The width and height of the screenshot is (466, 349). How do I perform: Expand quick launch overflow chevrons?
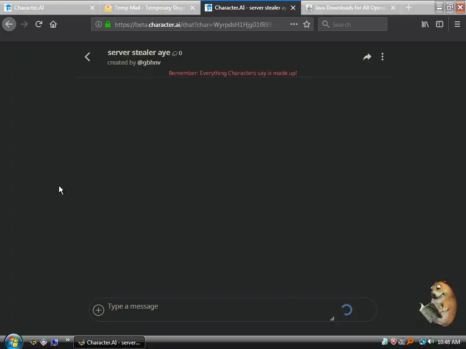click(67, 339)
